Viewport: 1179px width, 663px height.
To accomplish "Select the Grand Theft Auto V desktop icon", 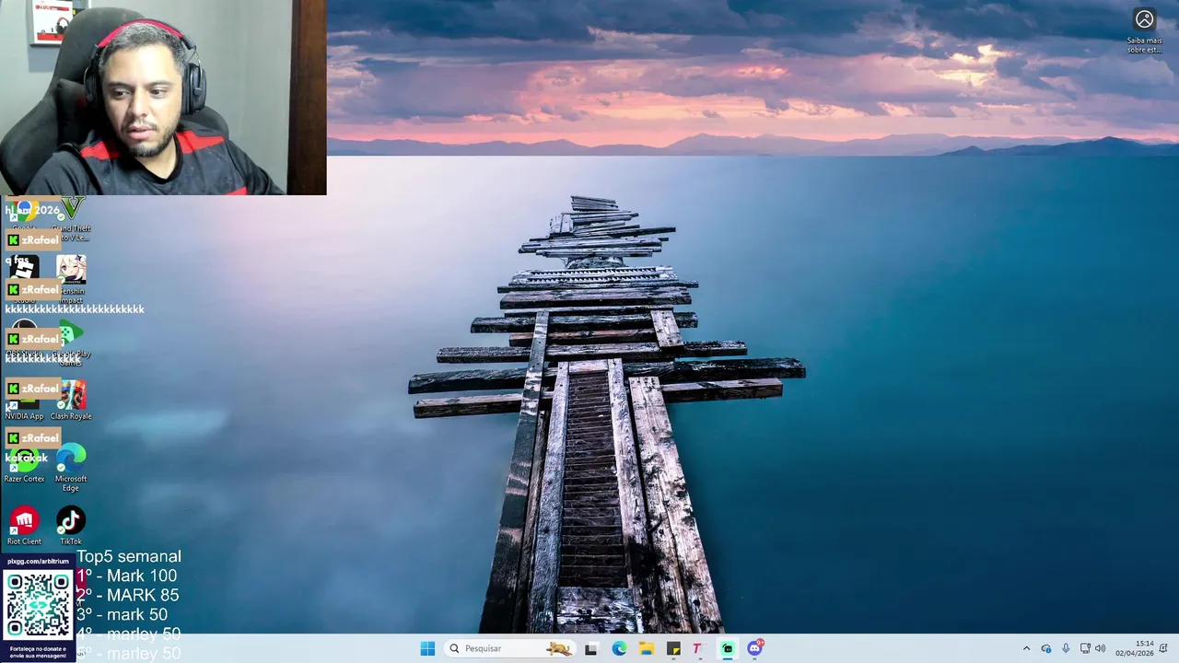I will [71, 219].
